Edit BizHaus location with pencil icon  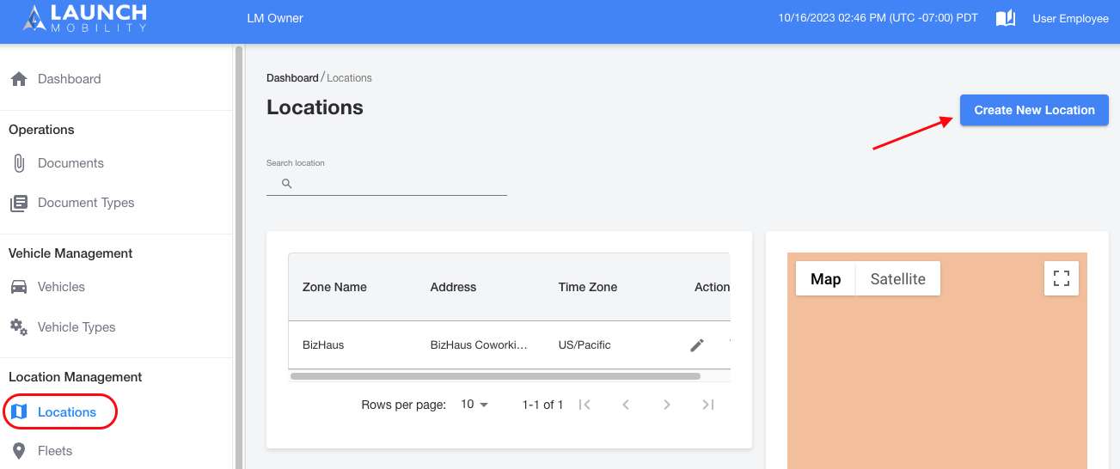(697, 345)
